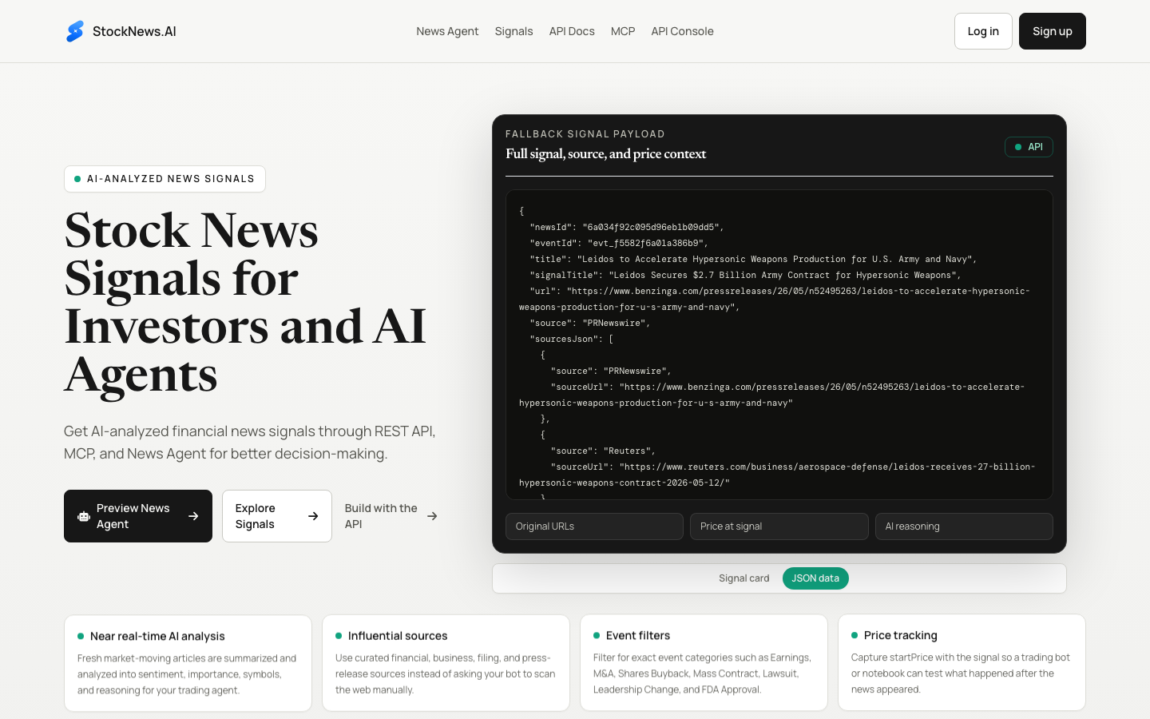Click the Sign up button

tap(1053, 31)
